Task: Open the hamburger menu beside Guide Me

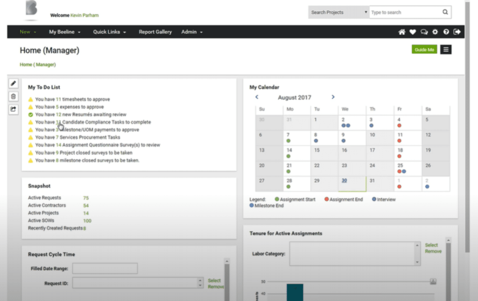Action: 446,49
